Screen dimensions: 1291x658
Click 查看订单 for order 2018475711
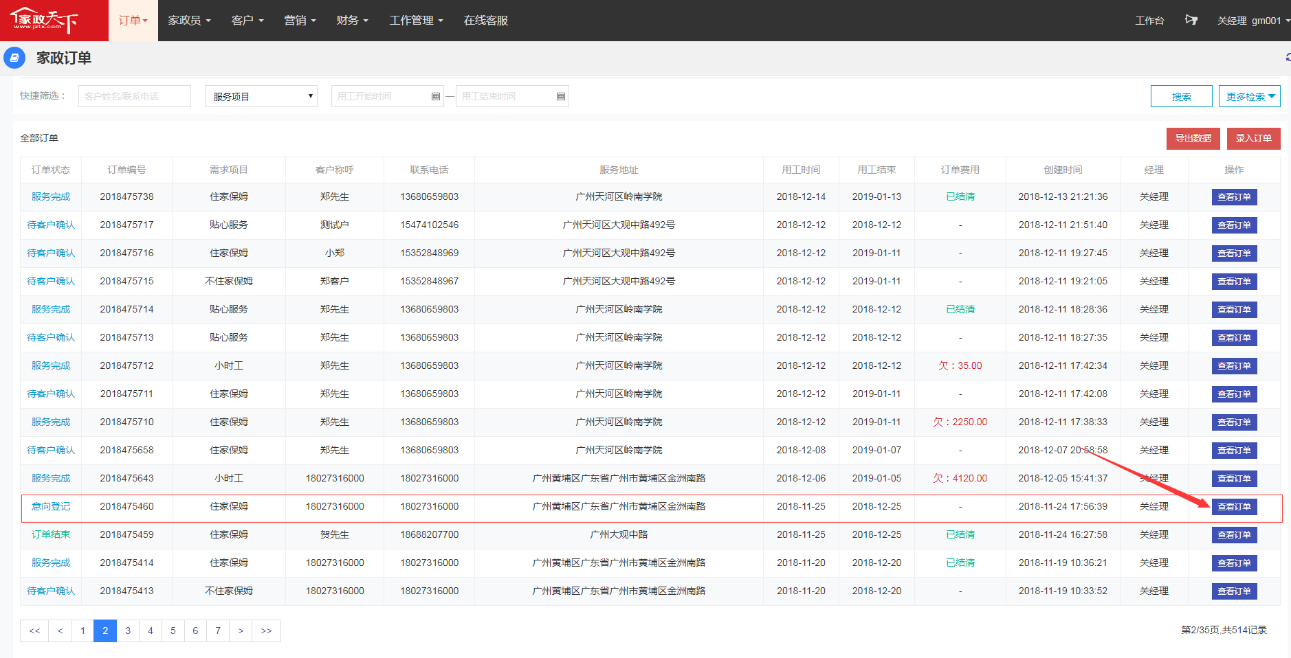(1235, 394)
